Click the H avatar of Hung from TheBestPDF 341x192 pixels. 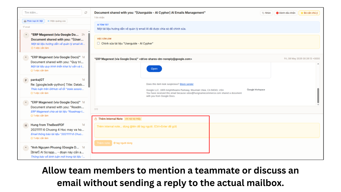26,125
